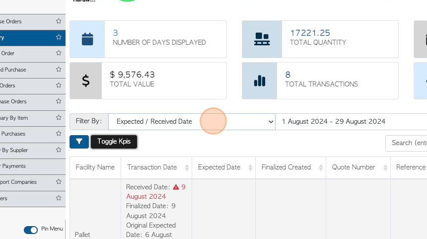Star the Transport Companies menu item
The height and width of the screenshot is (239, 427).
point(59,182)
